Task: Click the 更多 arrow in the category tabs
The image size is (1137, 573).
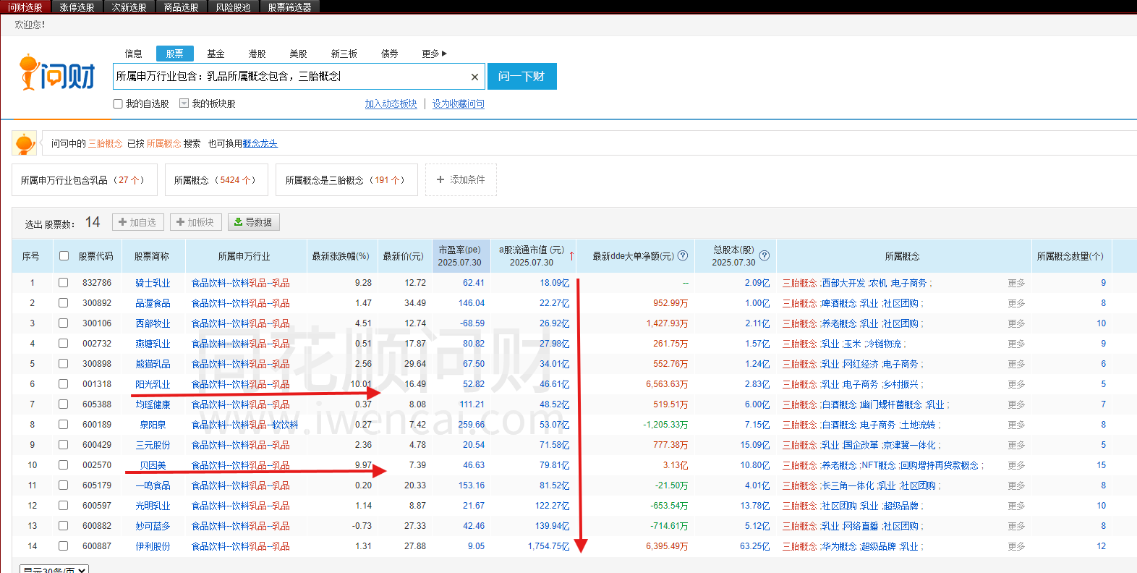Action: click(x=434, y=54)
